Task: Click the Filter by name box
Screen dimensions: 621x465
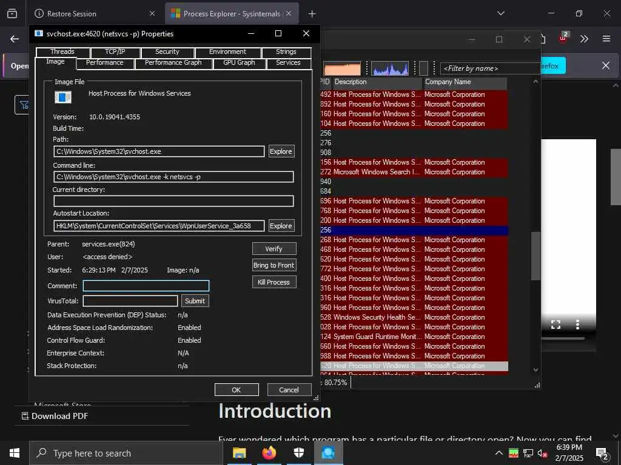Action: 490,68
